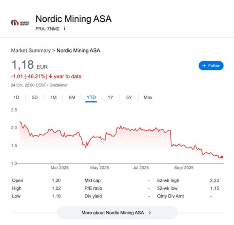Switch to the 6M chart range
Image resolution: width=234 pixels, height=225 pixels.
pos(72,98)
